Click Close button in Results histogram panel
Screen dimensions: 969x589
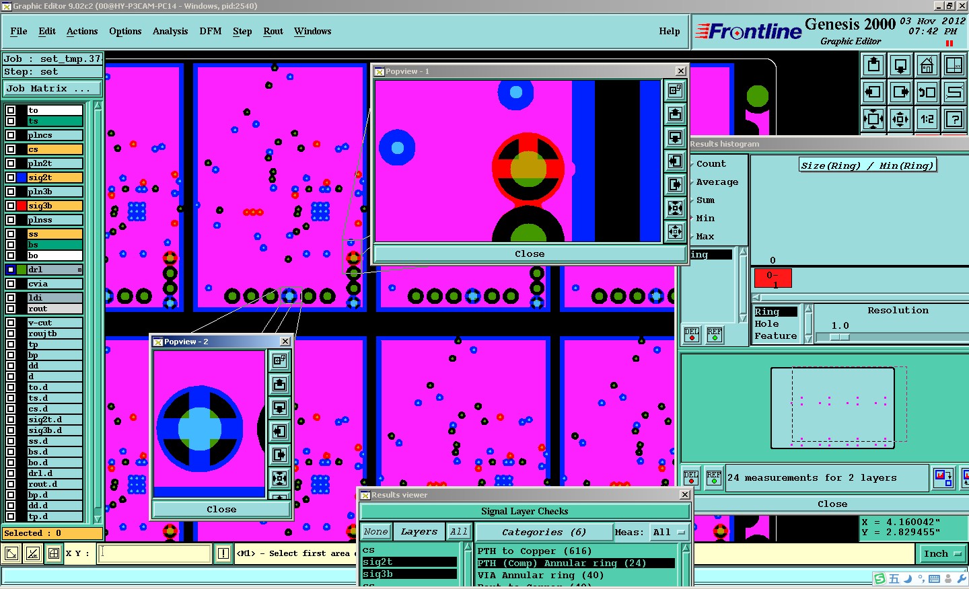click(832, 504)
